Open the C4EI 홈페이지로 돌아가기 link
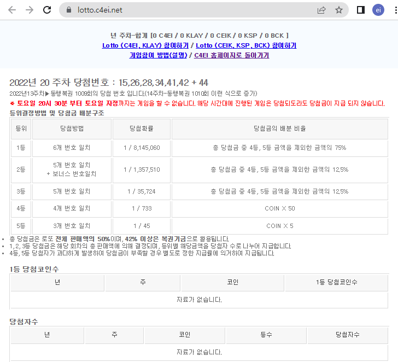The height and width of the screenshot is (362, 398). coord(231,55)
